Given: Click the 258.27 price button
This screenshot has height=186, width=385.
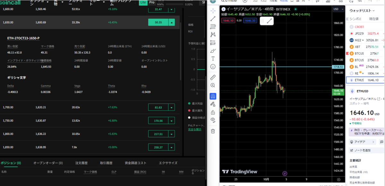Looking at the screenshot, I should [x=158, y=147].
